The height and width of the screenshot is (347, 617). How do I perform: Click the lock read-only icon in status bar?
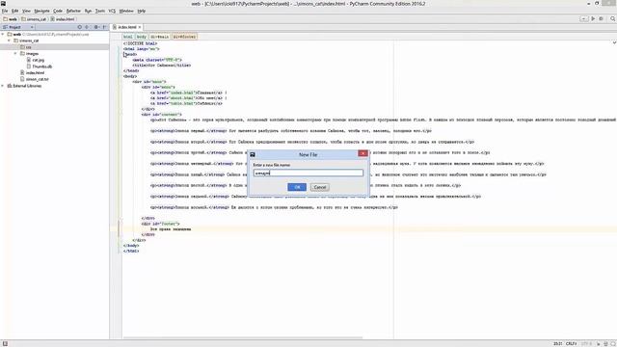599,344
